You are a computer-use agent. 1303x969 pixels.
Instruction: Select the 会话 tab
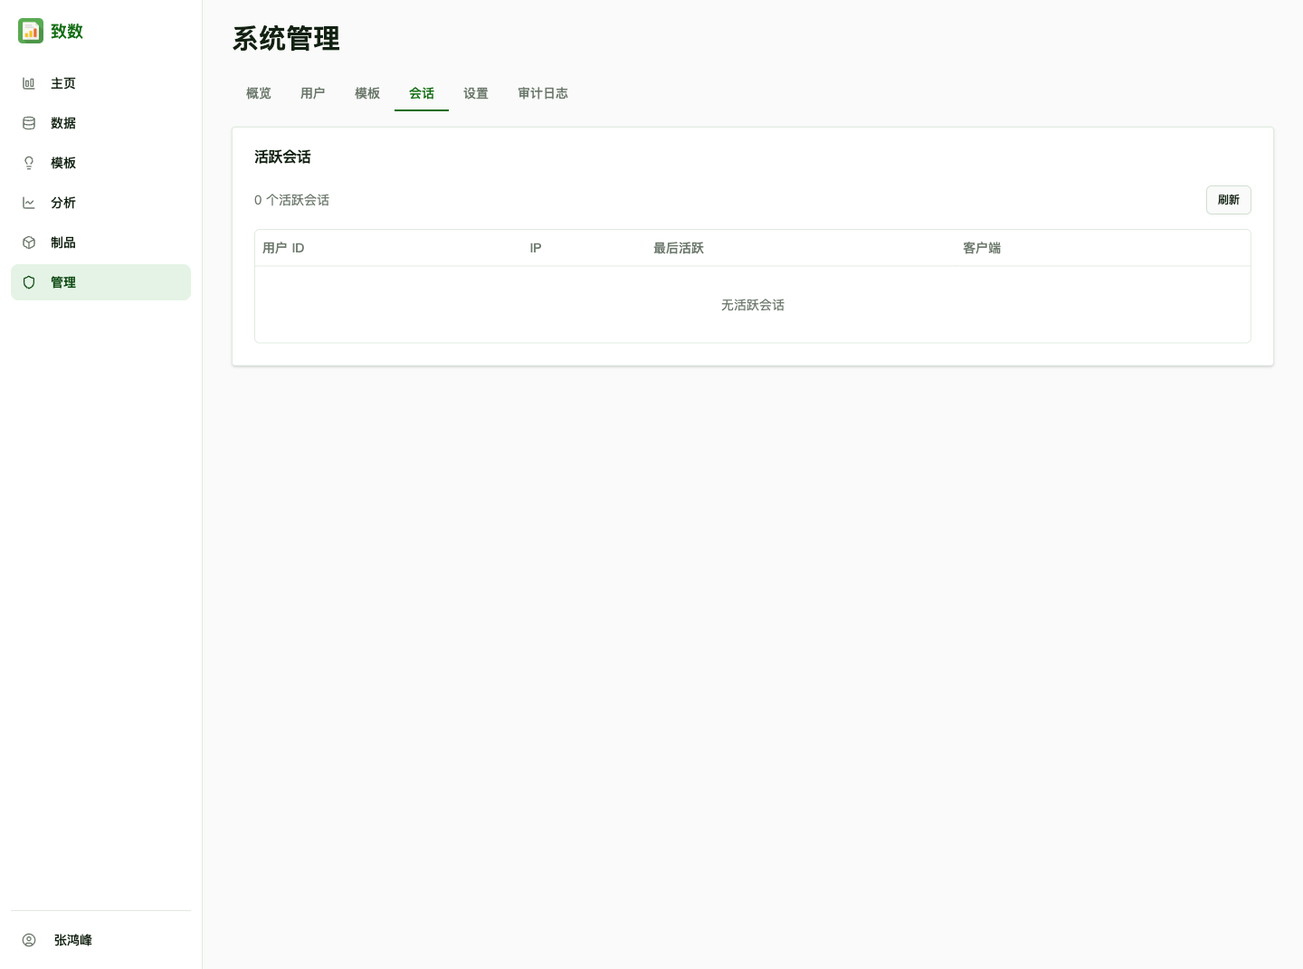point(422,93)
